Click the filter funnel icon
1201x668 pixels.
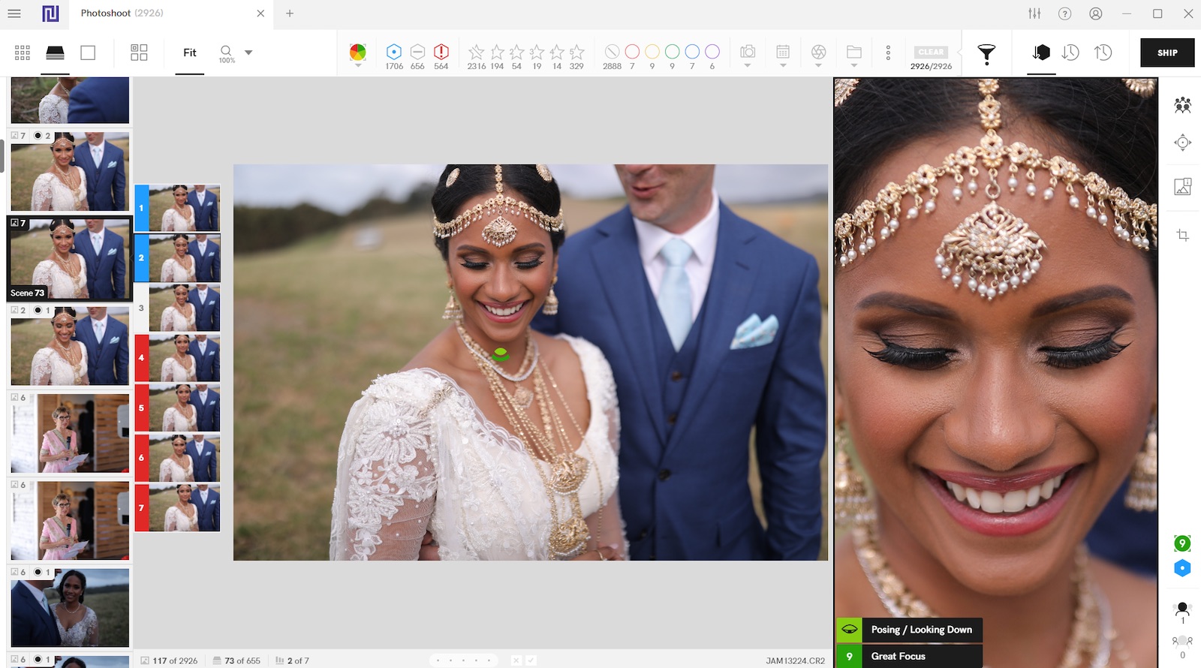point(986,53)
